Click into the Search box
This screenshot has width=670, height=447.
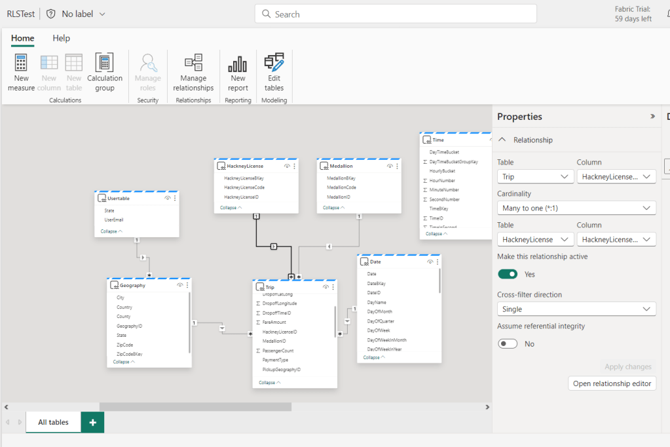tap(395, 14)
